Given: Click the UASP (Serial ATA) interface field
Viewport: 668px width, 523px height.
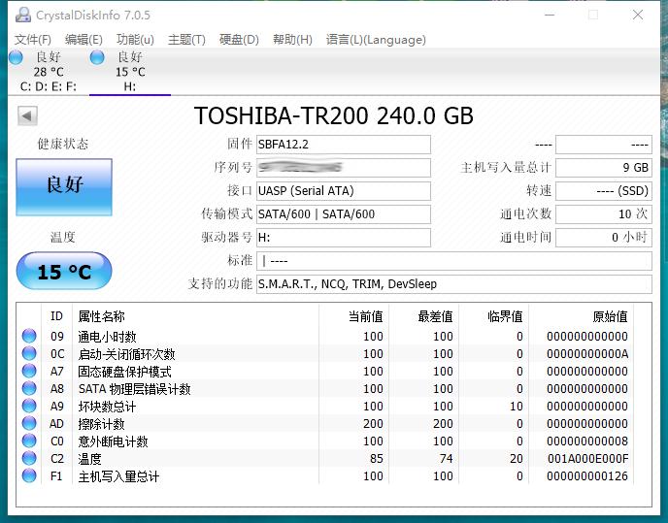Looking at the screenshot, I should [344, 191].
